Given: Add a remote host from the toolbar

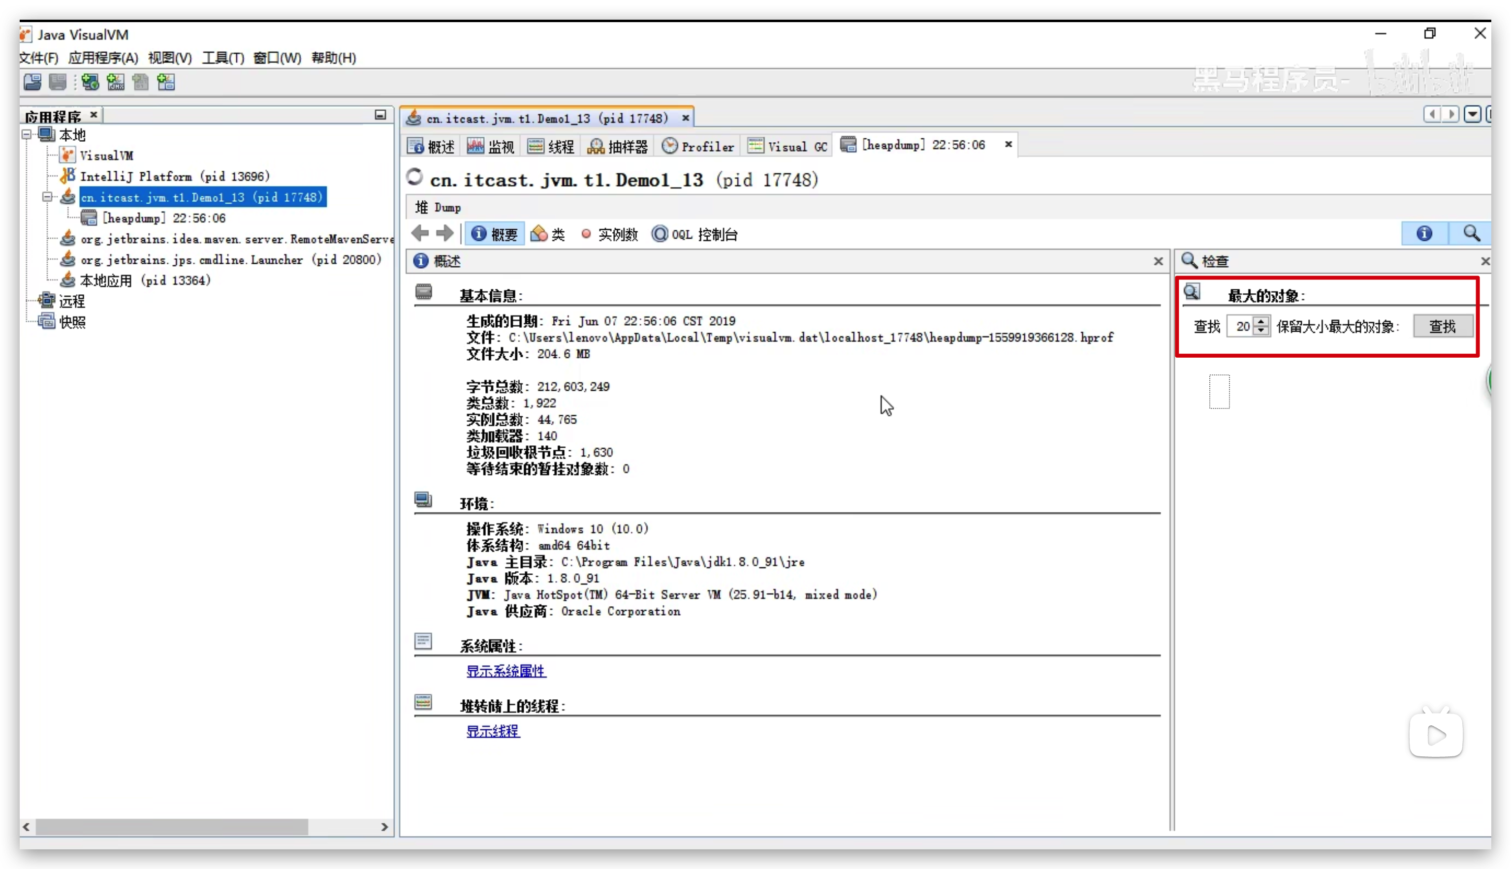Looking at the screenshot, I should [x=90, y=82].
